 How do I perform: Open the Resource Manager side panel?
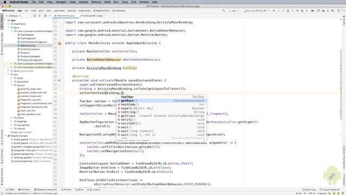(2, 43)
